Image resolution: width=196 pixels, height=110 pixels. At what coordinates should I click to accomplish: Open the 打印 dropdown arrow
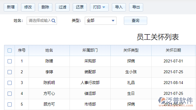pyautogui.click(x=104, y=7)
